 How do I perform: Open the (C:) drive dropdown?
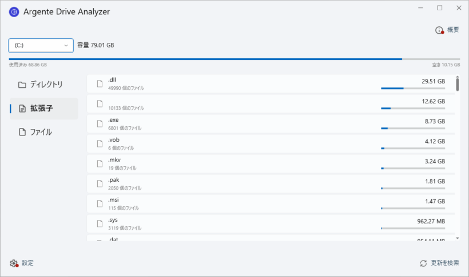pyautogui.click(x=41, y=46)
